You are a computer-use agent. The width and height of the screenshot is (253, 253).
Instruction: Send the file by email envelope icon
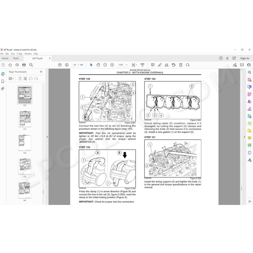click(242, 65)
